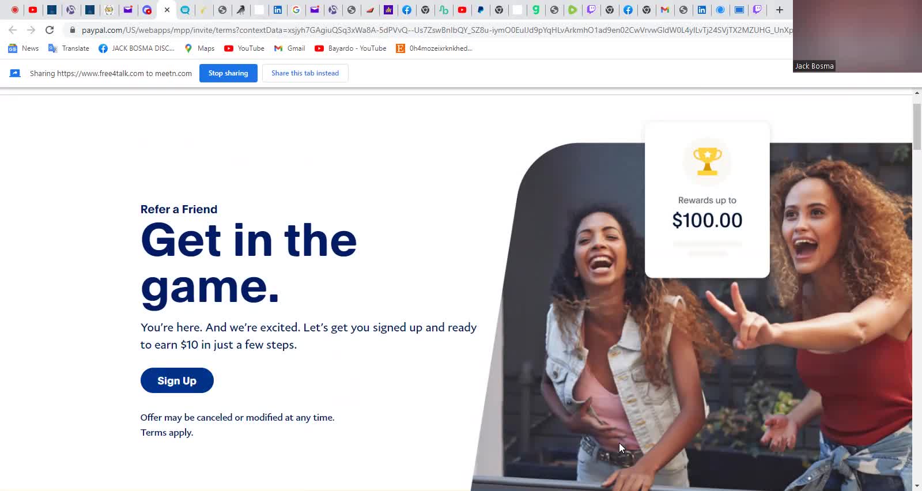922x491 pixels.
Task: Switch to the Google 'G' tab
Action: 296,10
